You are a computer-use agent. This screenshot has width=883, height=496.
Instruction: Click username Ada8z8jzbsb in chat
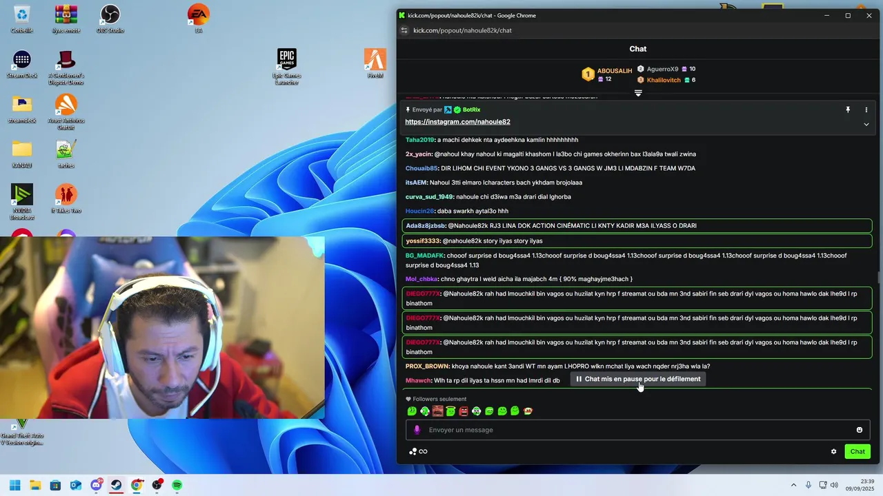[x=426, y=226]
